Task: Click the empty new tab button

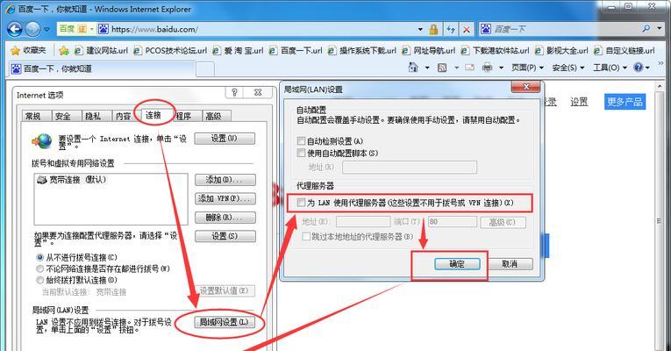Action: 205,69
